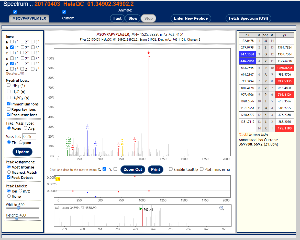Click the y8+ peak label in spectrum

[135, 140]
